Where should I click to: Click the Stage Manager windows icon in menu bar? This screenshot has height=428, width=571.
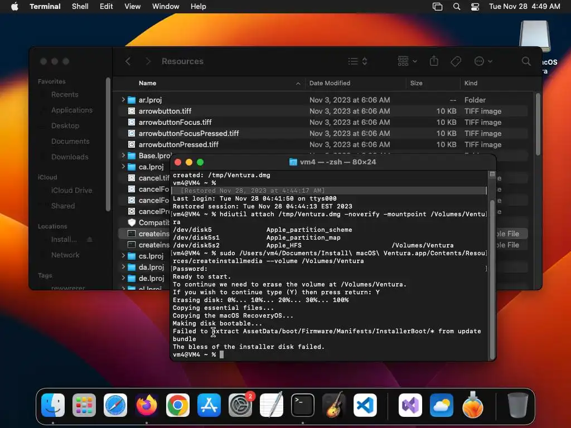437,7
